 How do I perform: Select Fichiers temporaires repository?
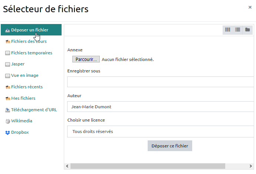tap(32, 53)
